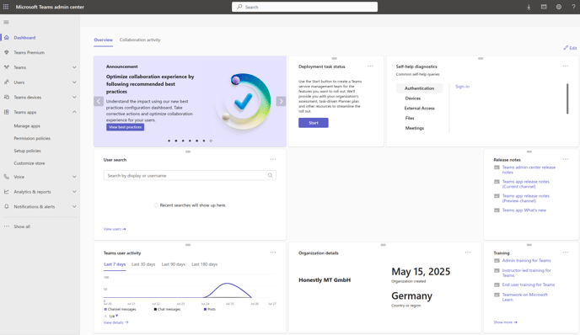Open Teams app What's new link
This screenshot has width=580, height=335.
(524, 210)
